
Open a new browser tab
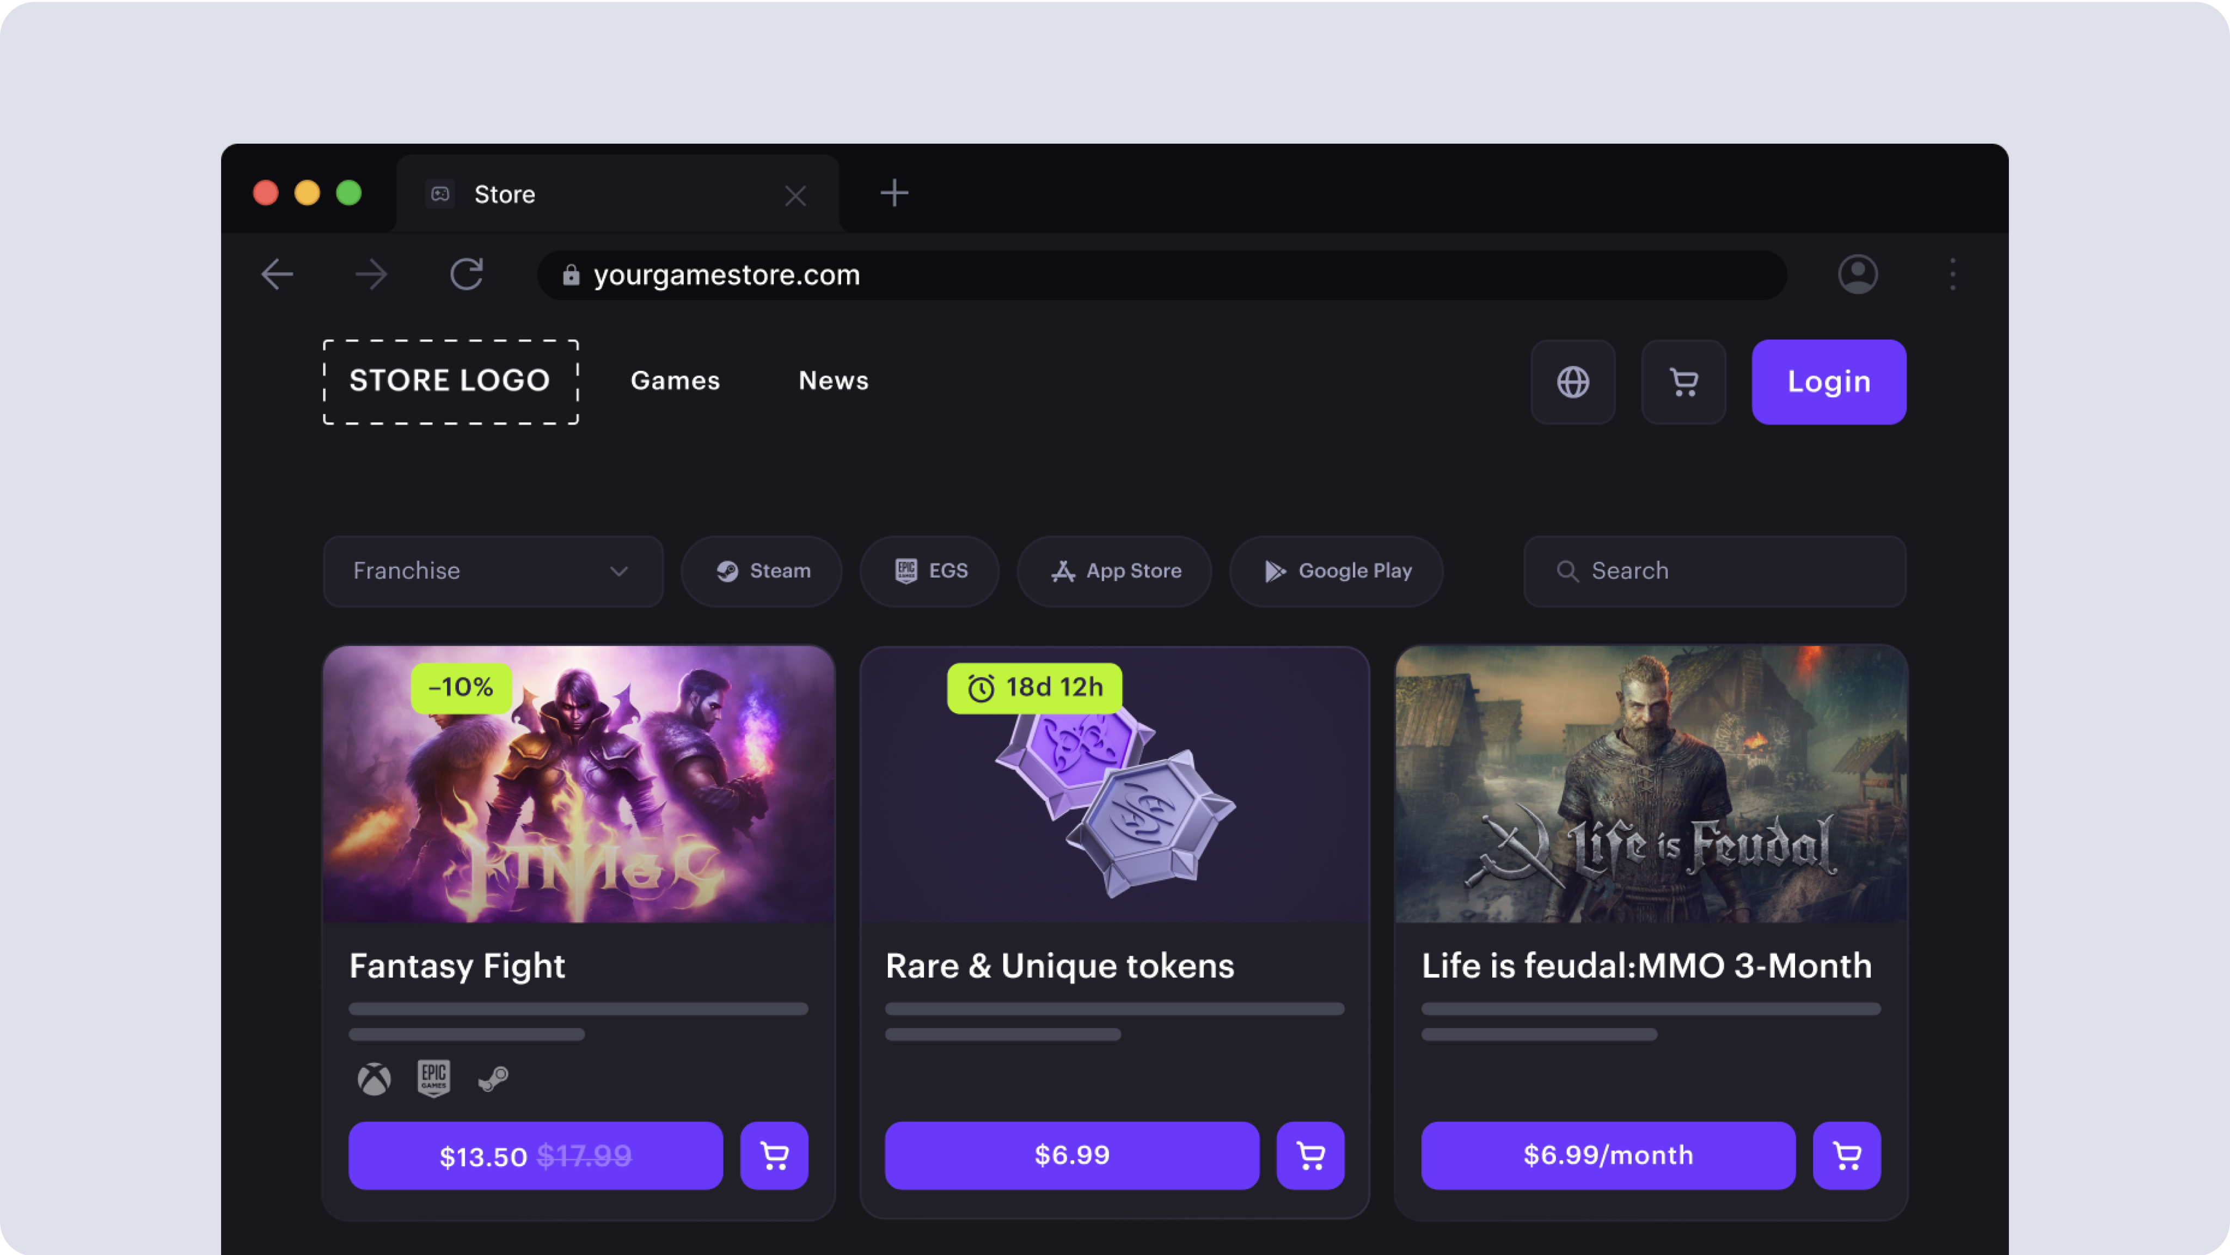click(893, 193)
